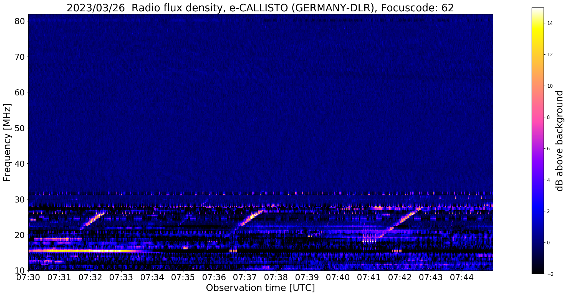Click the 40 MHz frequency tick label
568x296 pixels.
point(20,164)
